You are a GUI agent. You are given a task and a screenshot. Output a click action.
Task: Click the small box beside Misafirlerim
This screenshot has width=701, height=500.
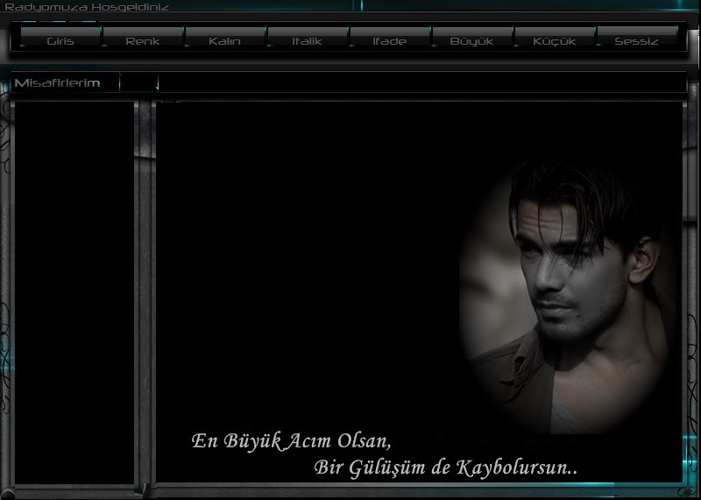(138, 83)
